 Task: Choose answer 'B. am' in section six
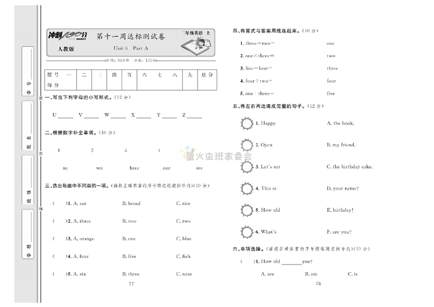[x=311, y=274]
